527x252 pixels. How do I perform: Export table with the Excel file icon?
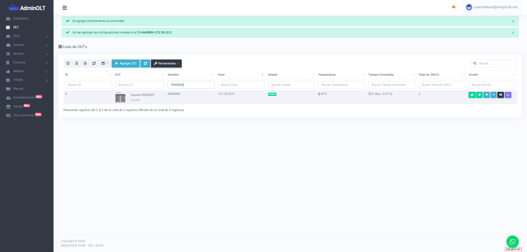click(x=77, y=63)
